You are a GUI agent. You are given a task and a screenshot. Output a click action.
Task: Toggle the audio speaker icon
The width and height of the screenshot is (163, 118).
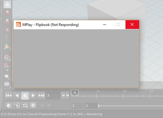17,105
